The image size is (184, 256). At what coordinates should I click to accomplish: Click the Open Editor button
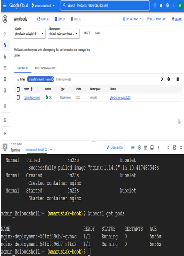(x=115, y=147)
